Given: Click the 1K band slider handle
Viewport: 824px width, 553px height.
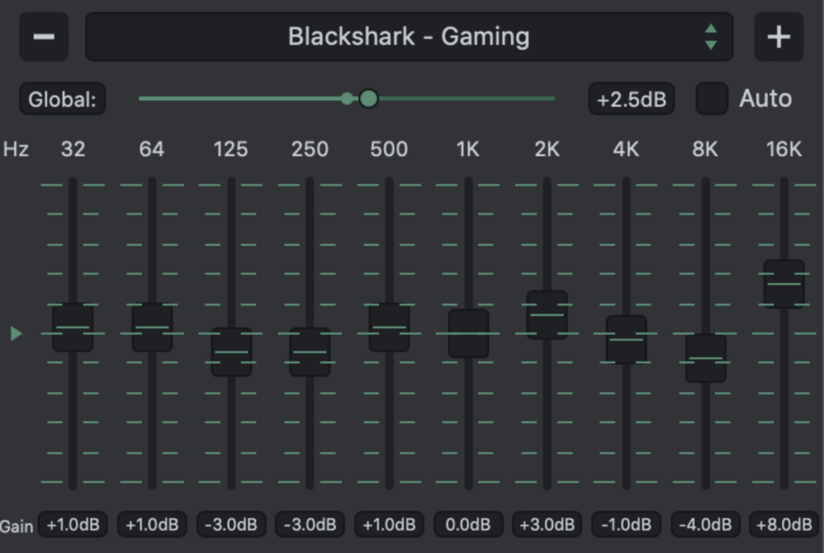Looking at the screenshot, I should (x=468, y=333).
